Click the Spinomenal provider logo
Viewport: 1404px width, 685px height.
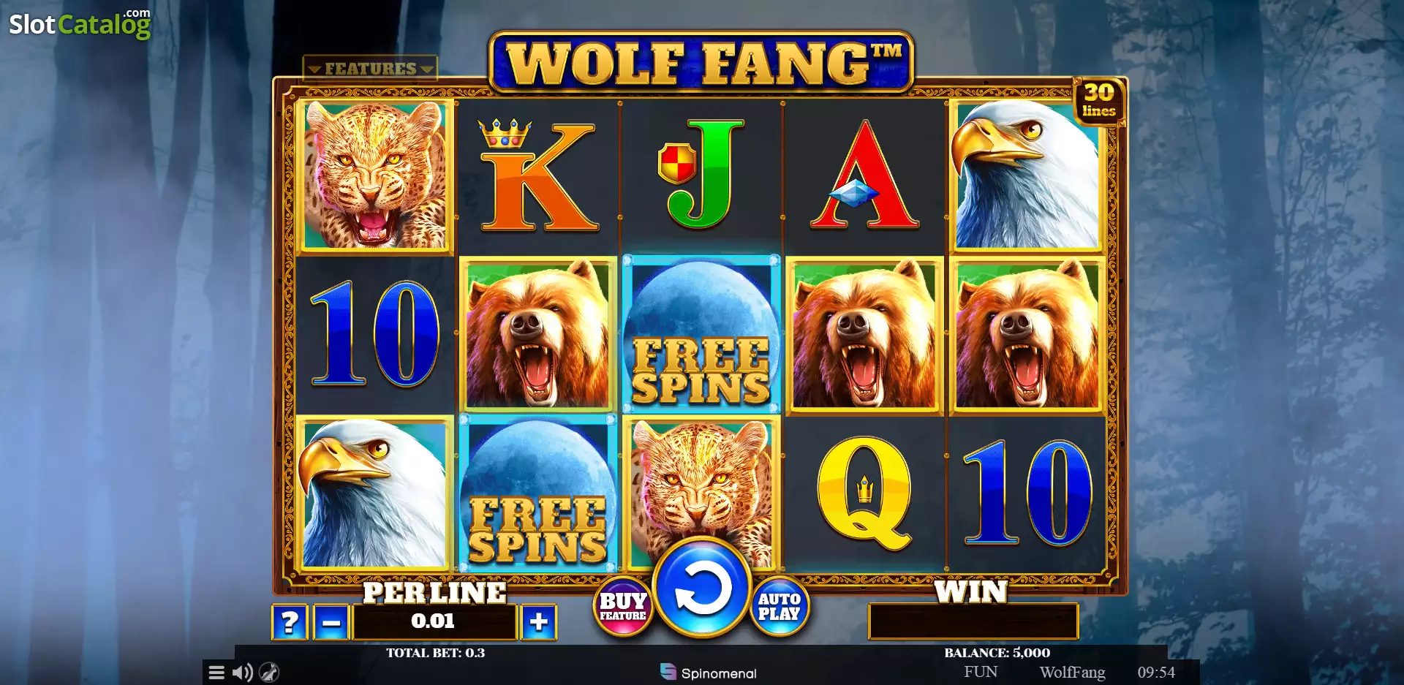pyautogui.click(x=708, y=673)
